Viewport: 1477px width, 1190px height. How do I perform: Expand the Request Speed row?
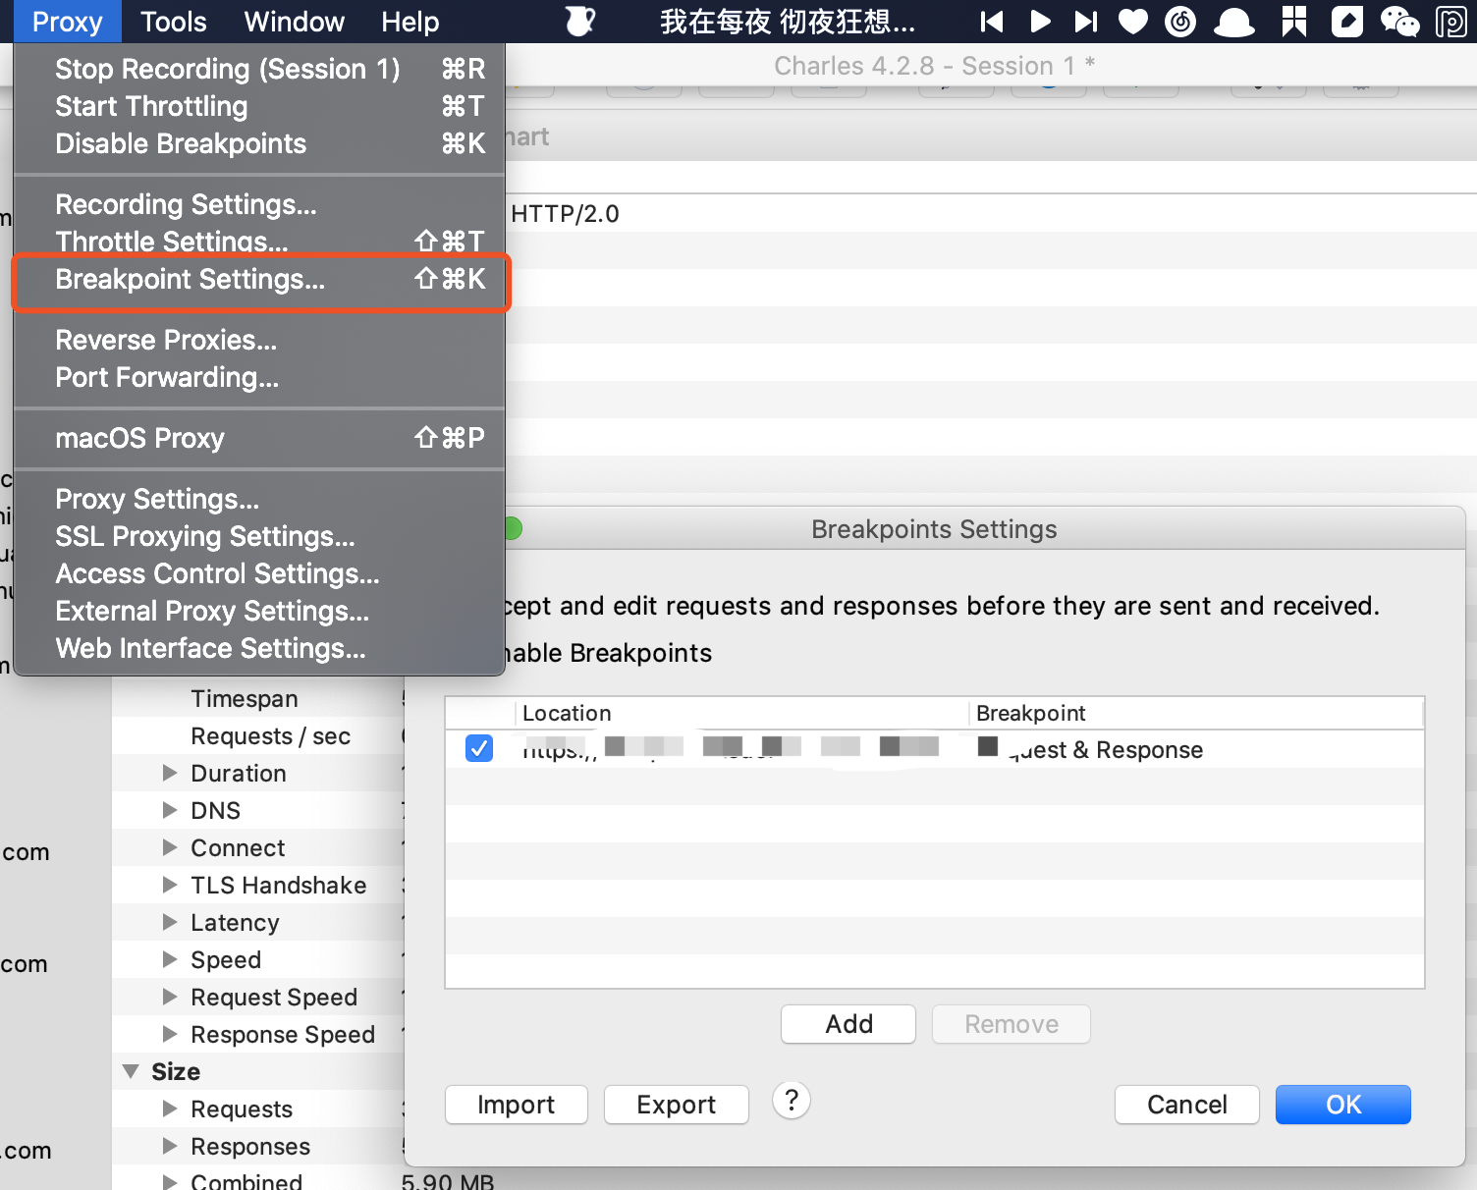pyautogui.click(x=170, y=997)
